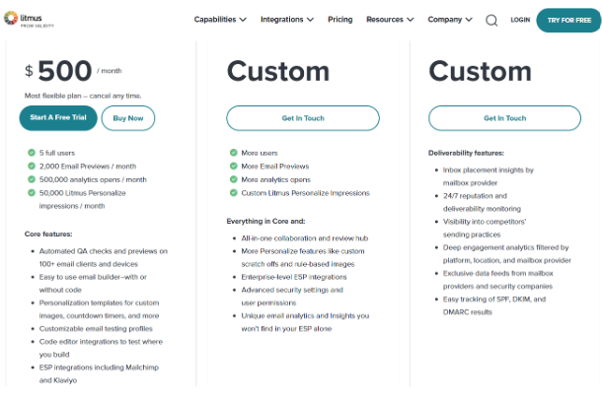The height and width of the screenshot is (403, 602).
Task: Expand the Resources dropdown menu
Action: (x=390, y=19)
